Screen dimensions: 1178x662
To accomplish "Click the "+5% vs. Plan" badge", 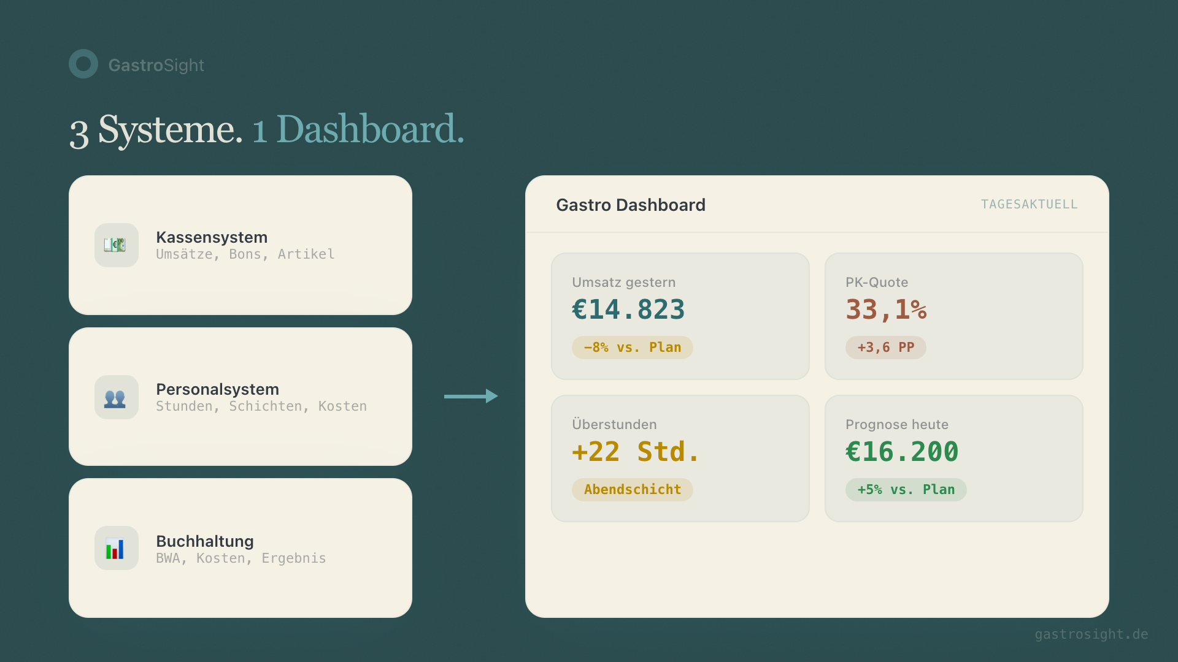I will coord(906,490).
